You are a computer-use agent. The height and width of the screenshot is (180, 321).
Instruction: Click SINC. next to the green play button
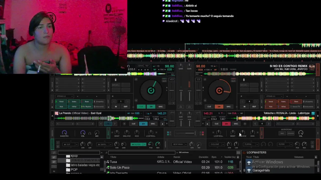tap(161, 106)
